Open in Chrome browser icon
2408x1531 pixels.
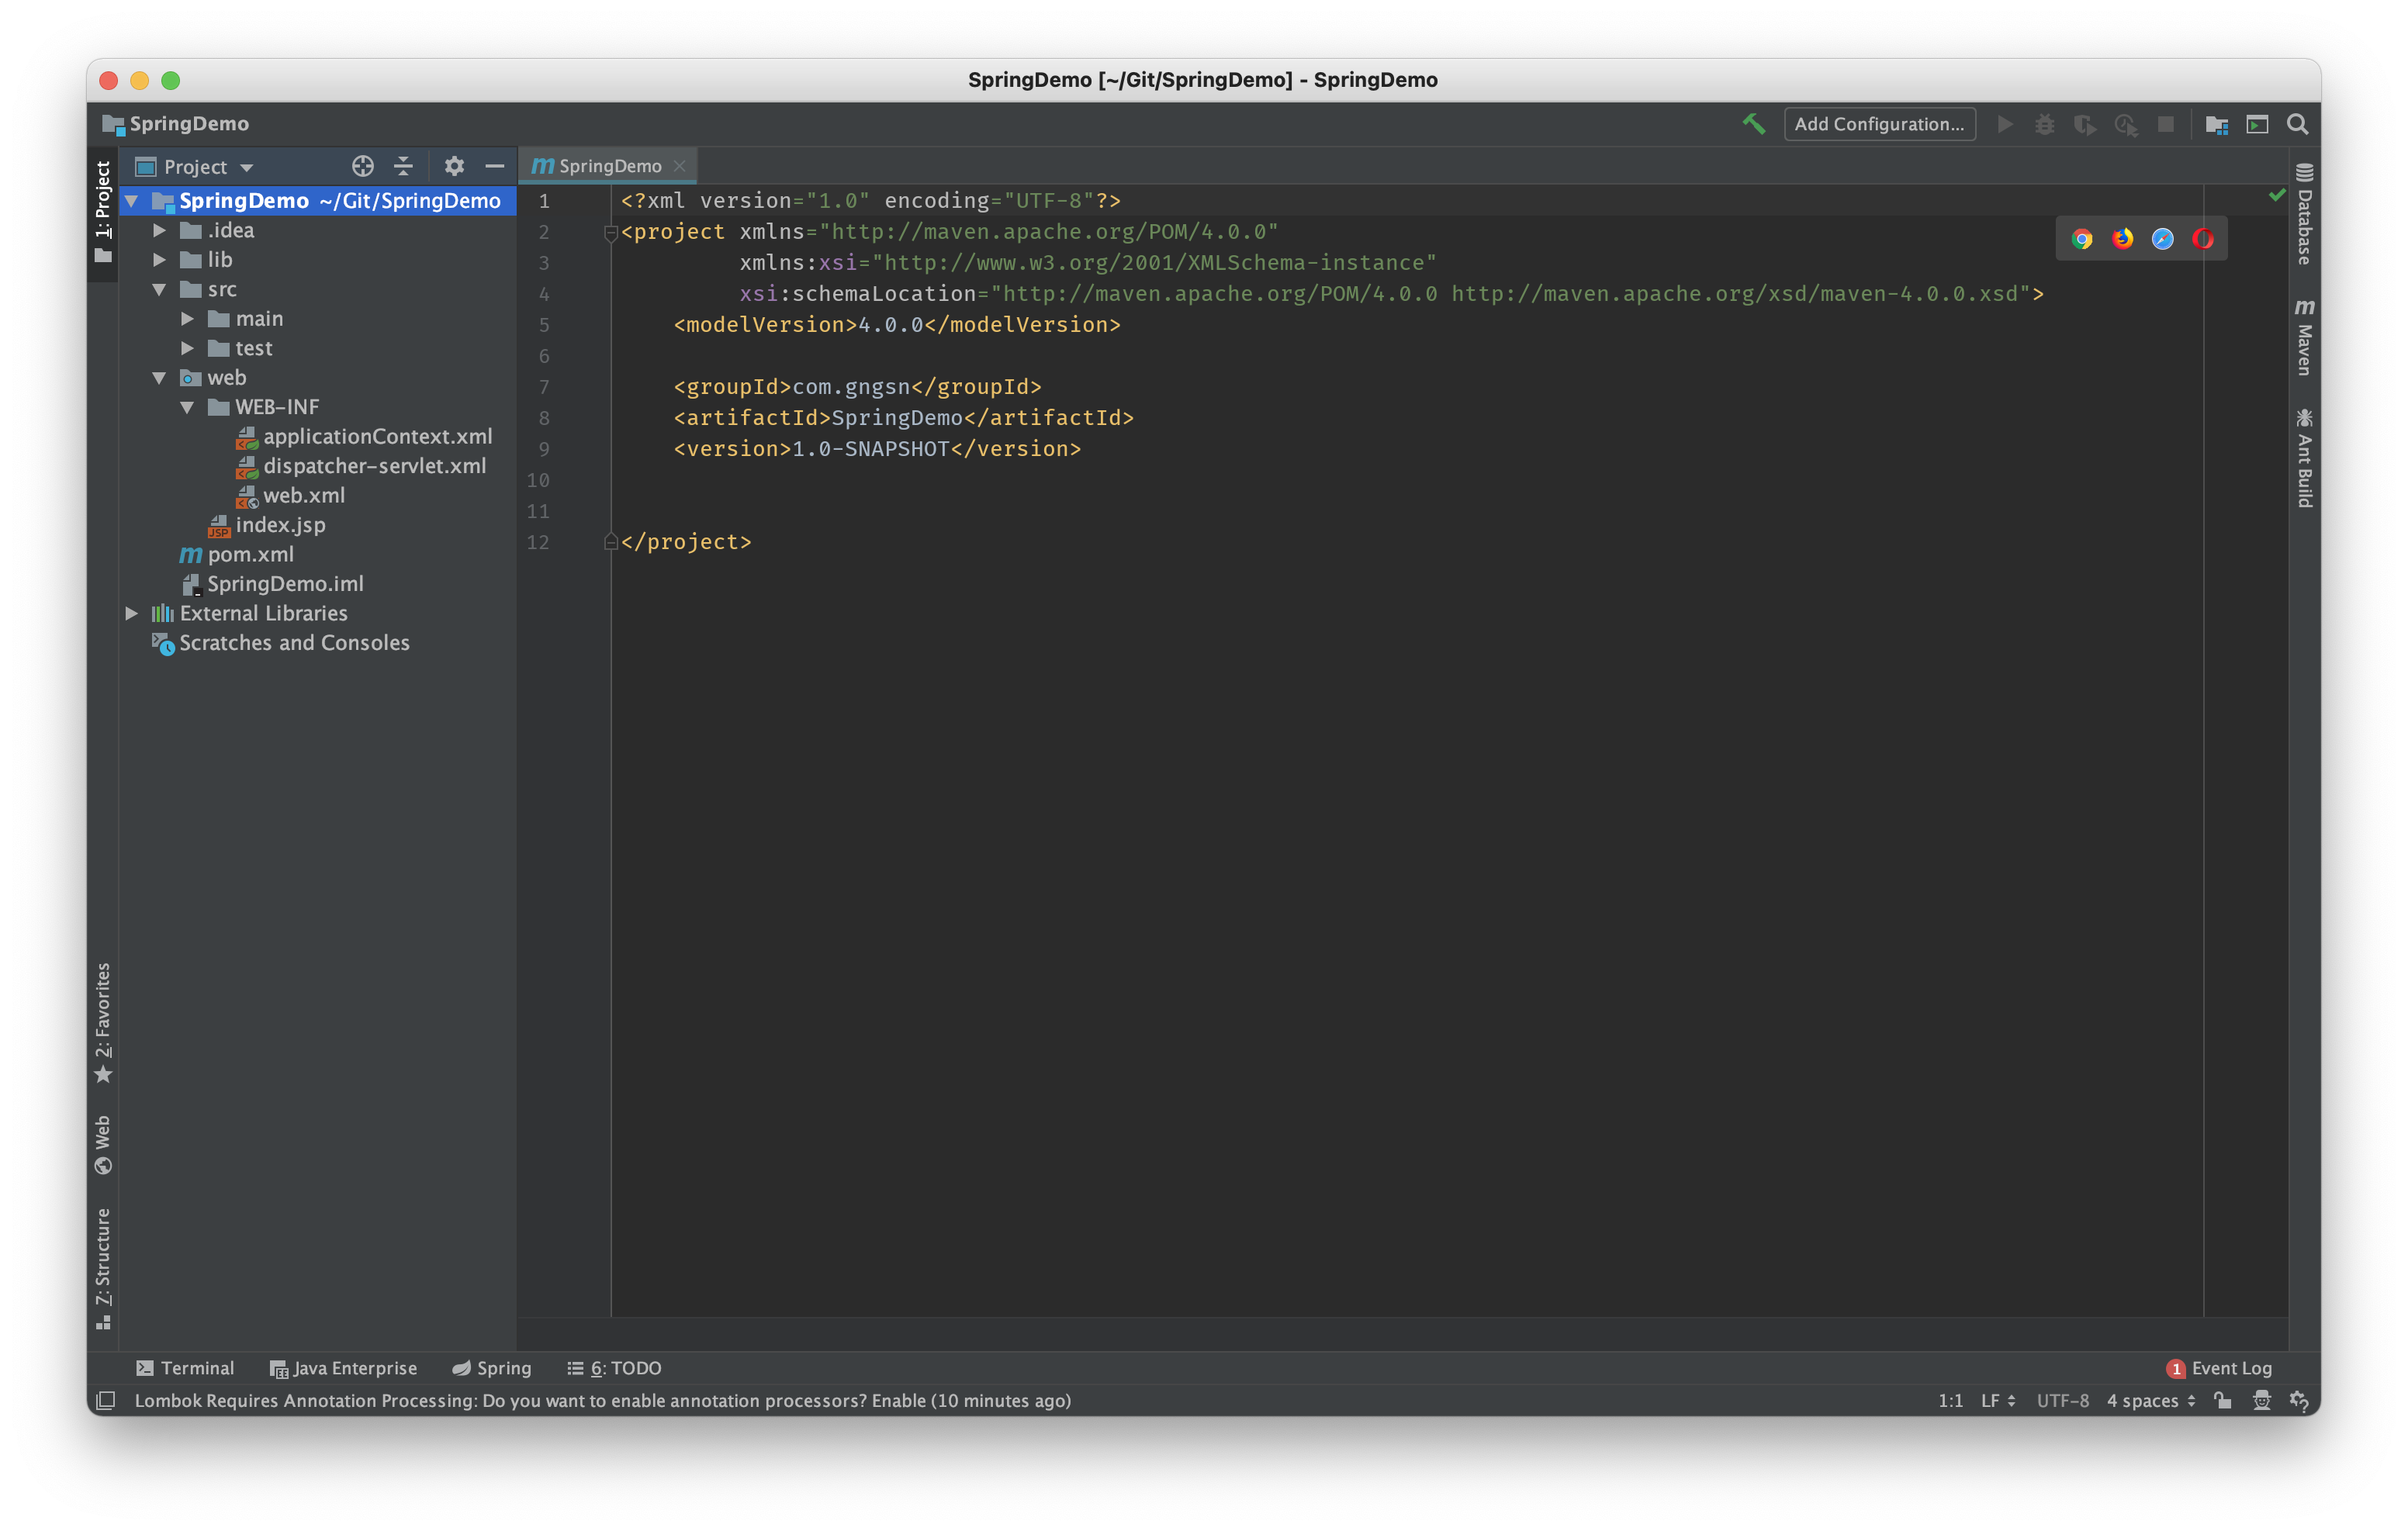click(x=2082, y=239)
